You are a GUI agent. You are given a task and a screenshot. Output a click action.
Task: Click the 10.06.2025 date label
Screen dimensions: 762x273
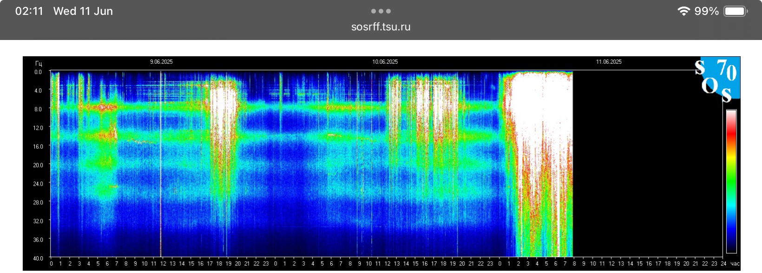pyautogui.click(x=385, y=62)
